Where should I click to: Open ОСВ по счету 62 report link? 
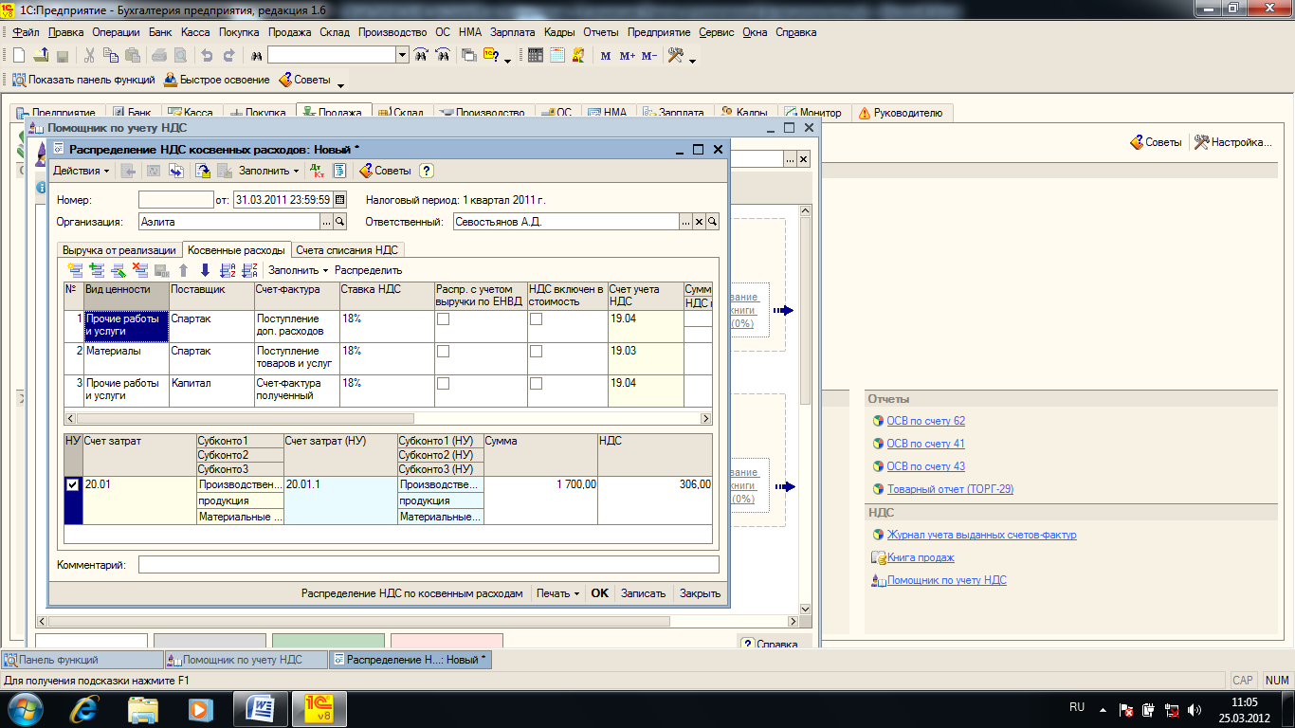925,421
